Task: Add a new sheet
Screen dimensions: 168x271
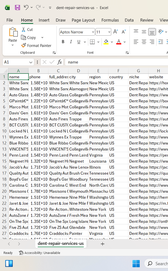Action: coord(102,244)
